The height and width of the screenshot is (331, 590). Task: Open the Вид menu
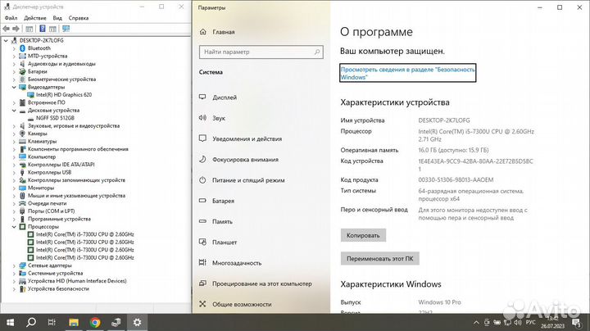57,18
